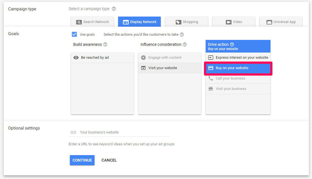Screen dimensions: 312x179
Task: Open Build awareness help icon
Action: [x=105, y=44]
